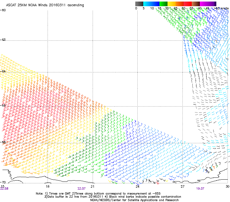
Task: Click the '10' label under the color bar
Action: (152, 8)
